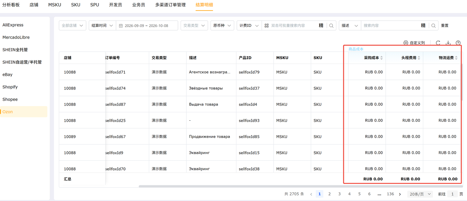Click store 10089 cell
This screenshot has height=201, width=467.
(x=70, y=137)
